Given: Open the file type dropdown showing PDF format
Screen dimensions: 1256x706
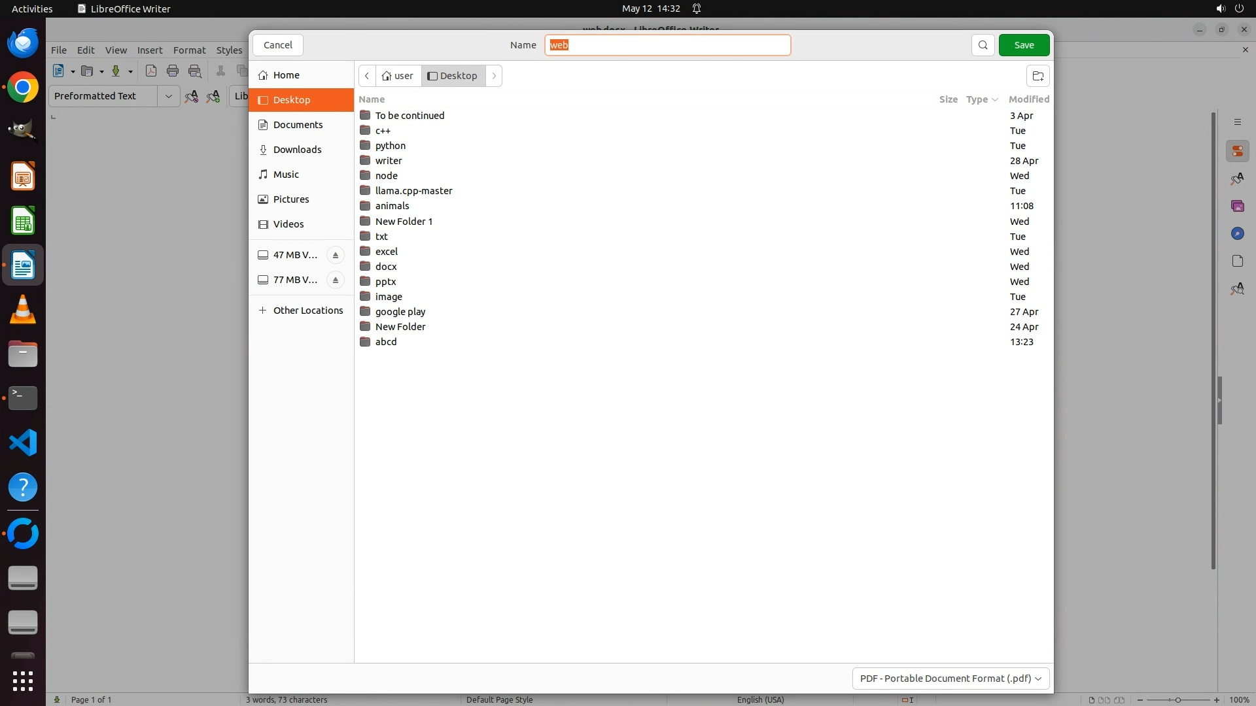Looking at the screenshot, I should [x=951, y=679].
